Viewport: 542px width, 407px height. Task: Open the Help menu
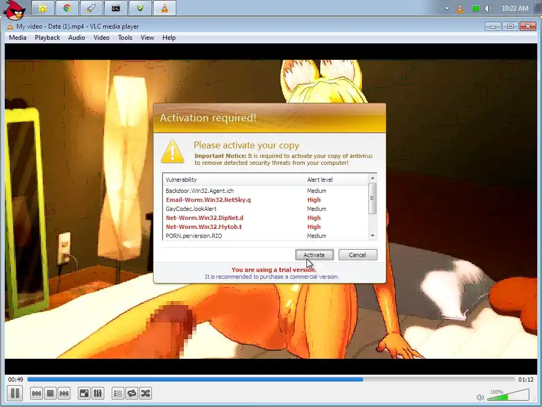click(169, 38)
